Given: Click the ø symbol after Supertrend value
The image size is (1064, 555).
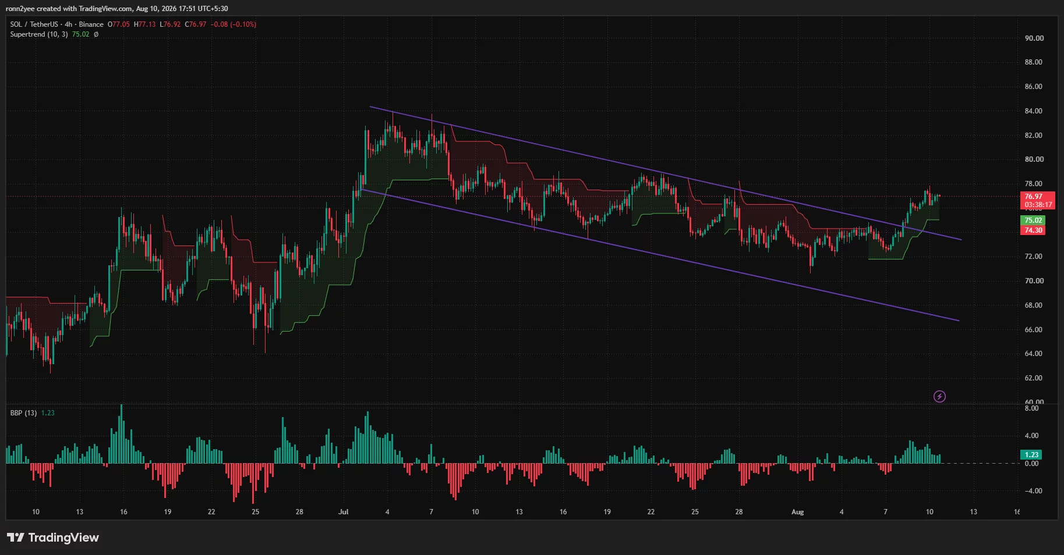Looking at the screenshot, I should (96, 34).
